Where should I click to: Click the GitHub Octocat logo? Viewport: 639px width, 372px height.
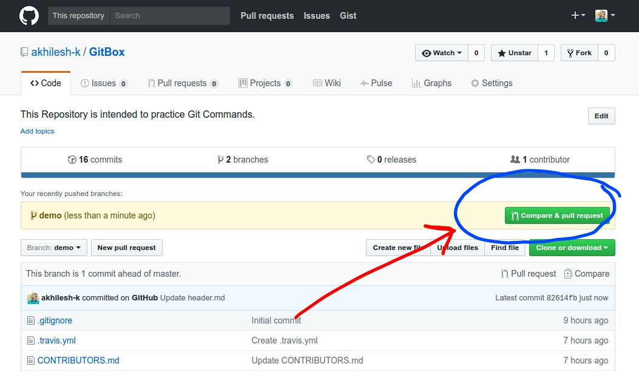[29, 16]
